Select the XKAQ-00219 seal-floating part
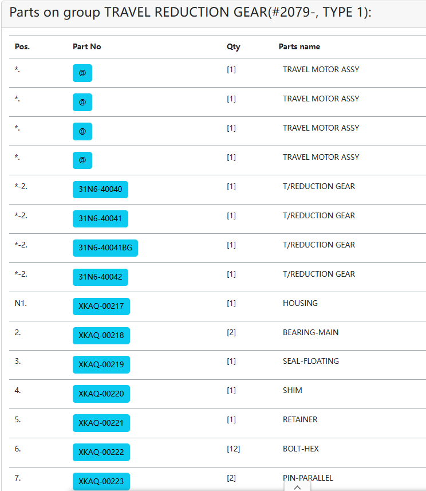426x491 pixels. (101, 364)
